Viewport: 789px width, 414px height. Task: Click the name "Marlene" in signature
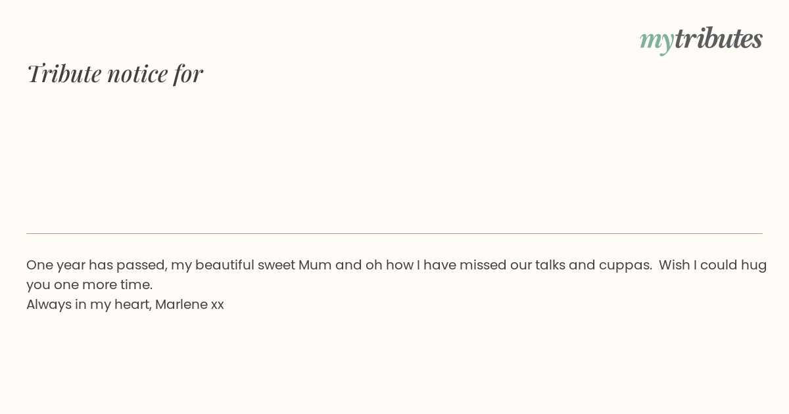pyautogui.click(x=181, y=304)
